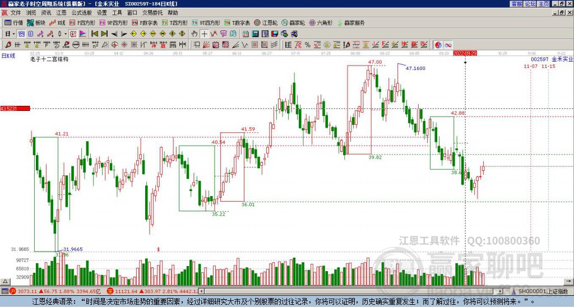
Task: Click the 11121.64 Shenzhen index status value
Action: (125, 291)
